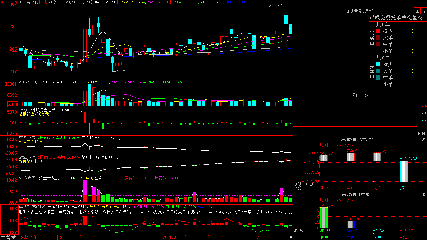Click the 分时走势 panel title
Viewport: 427px width, 240px height.
(360, 95)
